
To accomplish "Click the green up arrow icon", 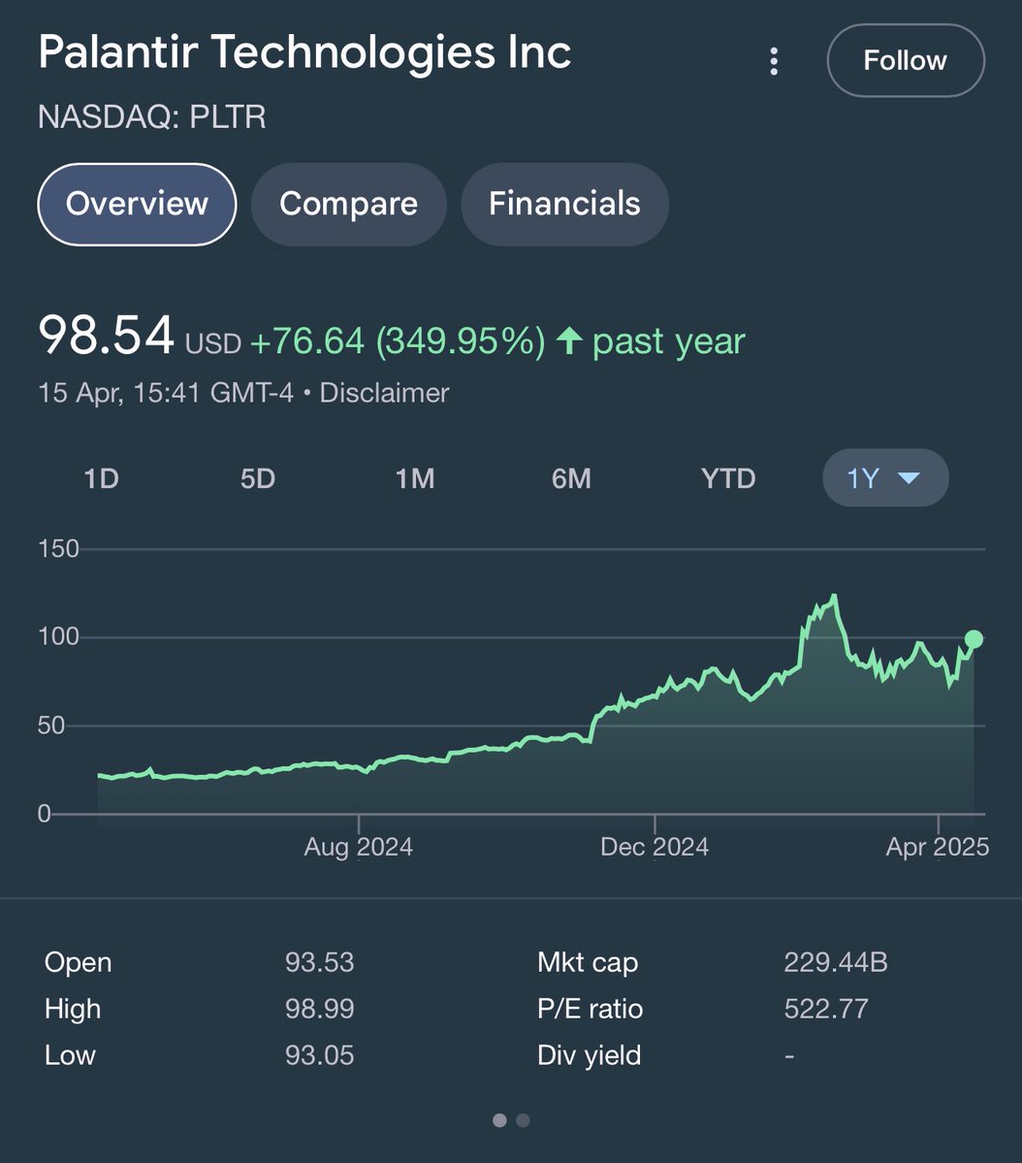I will (x=569, y=340).
